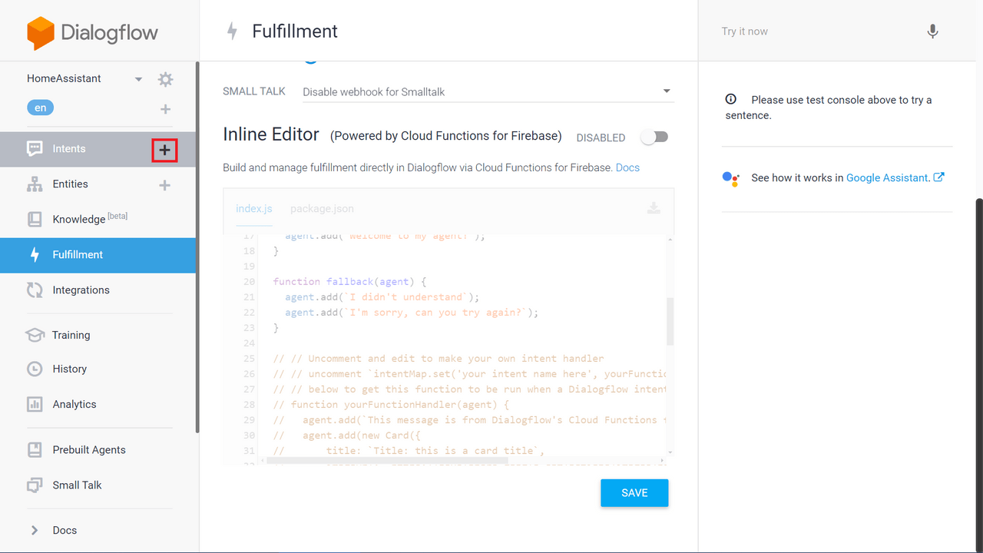
Task: Click the code line containing 'I didn't understand'
Action: click(x=382, y=297)
